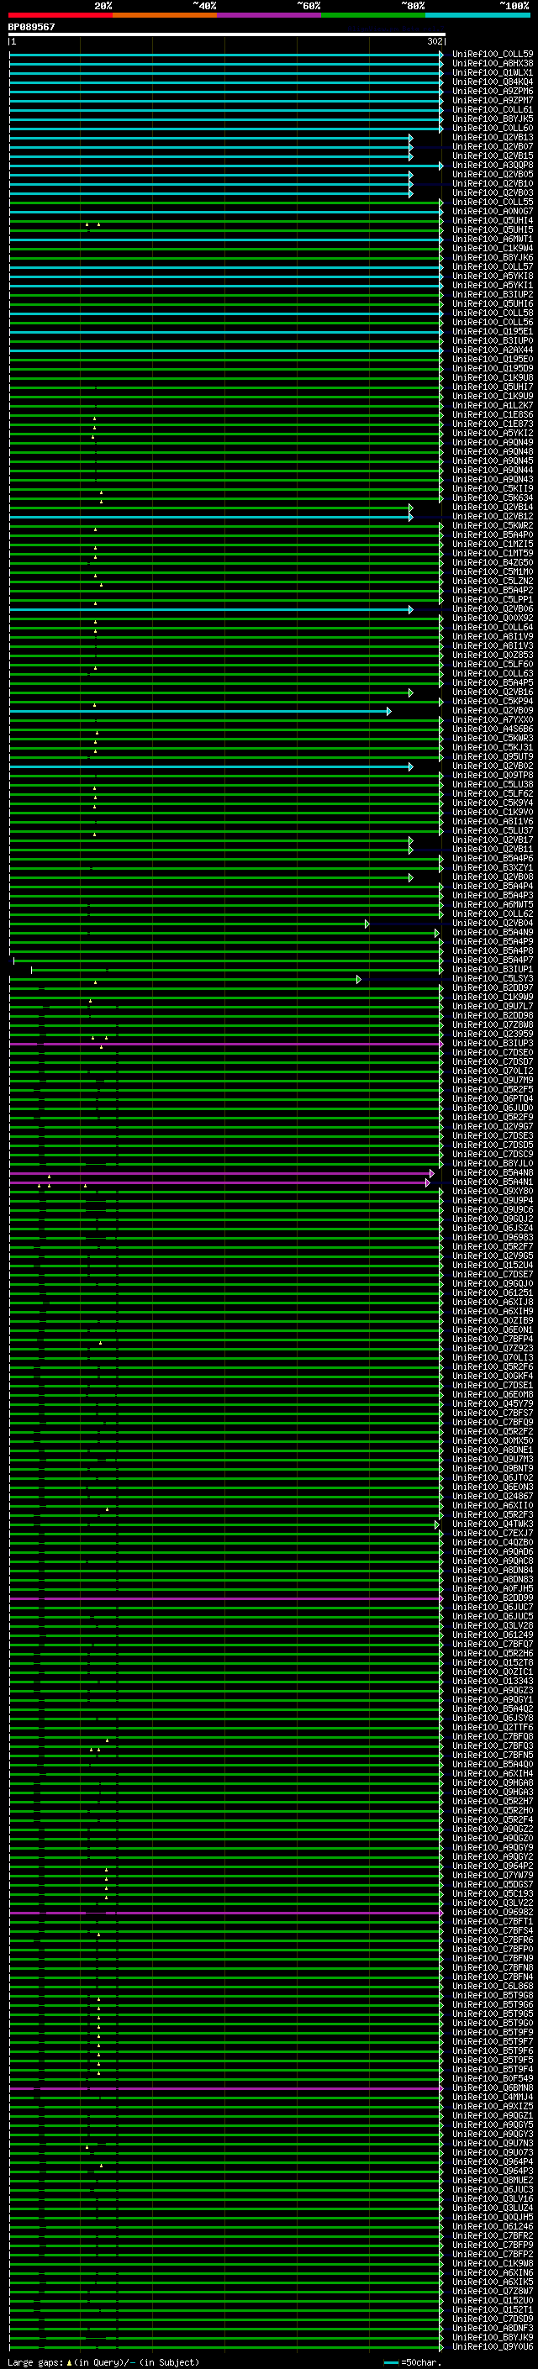Select label UniRef100_B3IUP3
The height and width of the screenshot is (2369, 538).
pyautogui.click(x=492, y=1044)
